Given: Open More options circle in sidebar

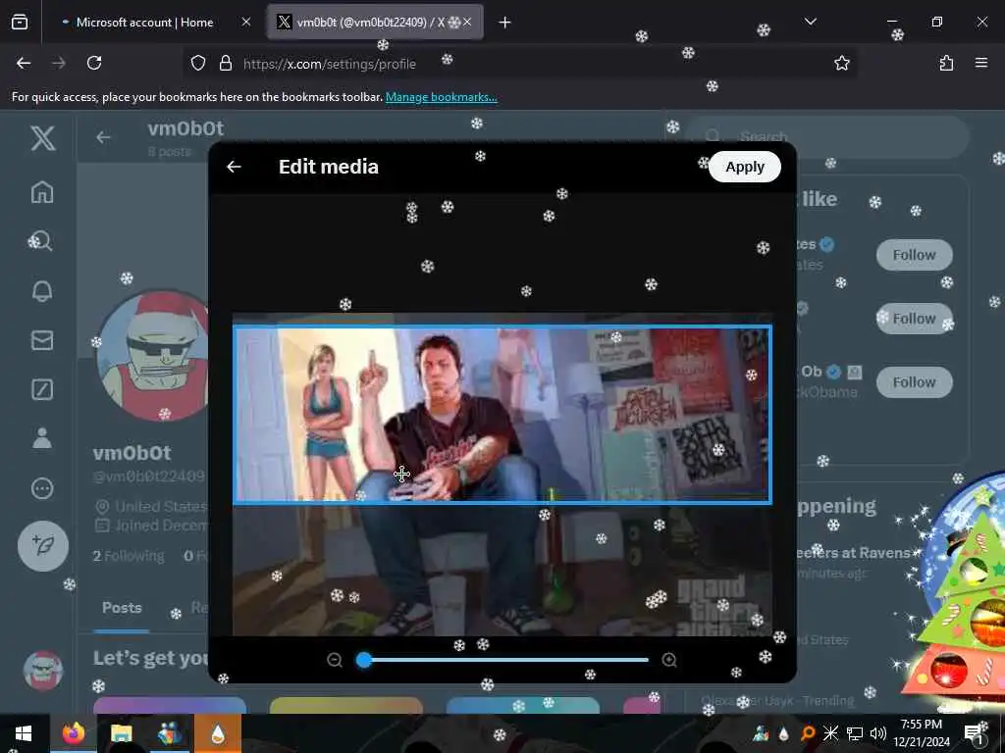Looking at the screenshot, I should point(42,488).
